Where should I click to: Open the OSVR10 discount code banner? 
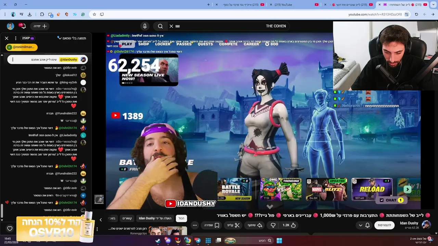55,227
